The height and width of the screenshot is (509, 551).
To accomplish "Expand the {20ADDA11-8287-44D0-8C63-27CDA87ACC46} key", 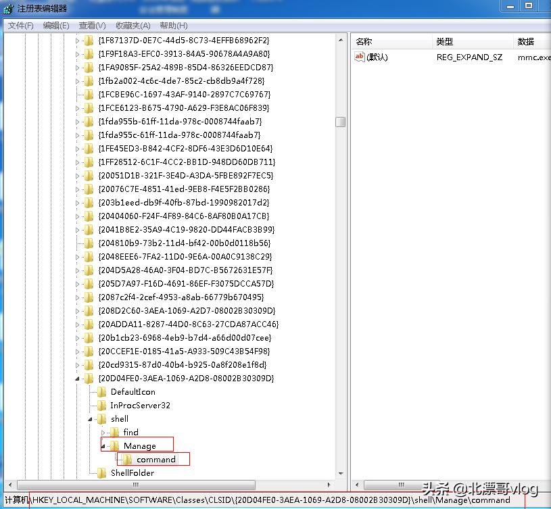I will (x=77, y=324).
